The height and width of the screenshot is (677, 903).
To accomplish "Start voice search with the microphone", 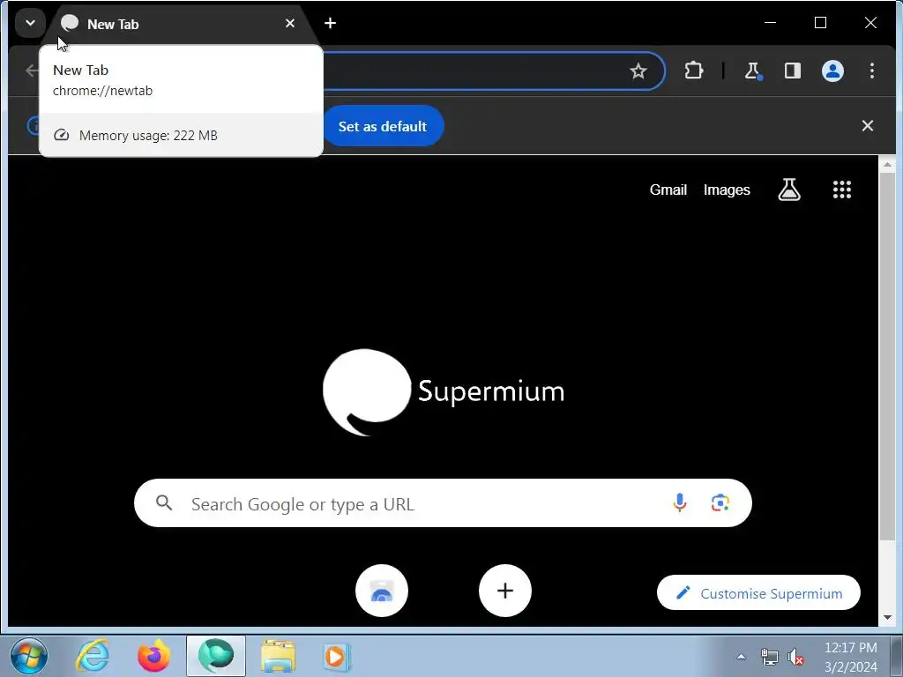I will pyautogui.click(x=680, y=502).
